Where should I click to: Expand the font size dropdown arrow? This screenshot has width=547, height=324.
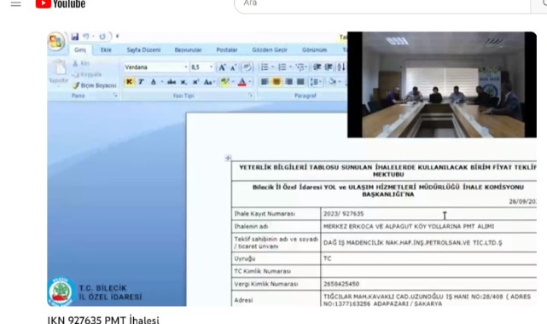tap(211, 67)
